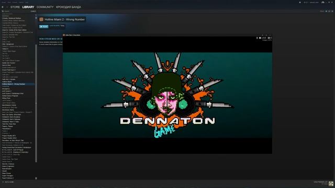Screen dimensions: 335x188
Task: Select S.T.A.L.K.E.R.: Call of Pripyat entry
Action: point(13,150)
